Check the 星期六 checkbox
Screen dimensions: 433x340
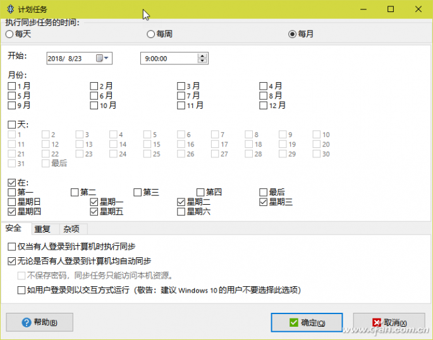[x=181, y=212]
